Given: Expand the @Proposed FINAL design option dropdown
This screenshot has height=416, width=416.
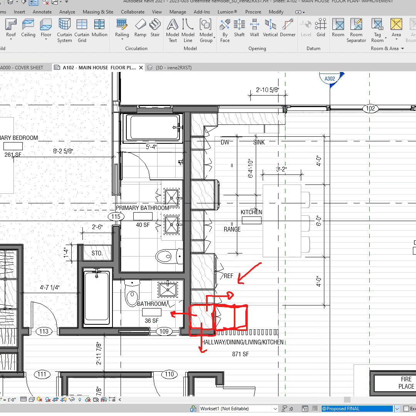Looking at the screenshot, I should coord(397,408).
